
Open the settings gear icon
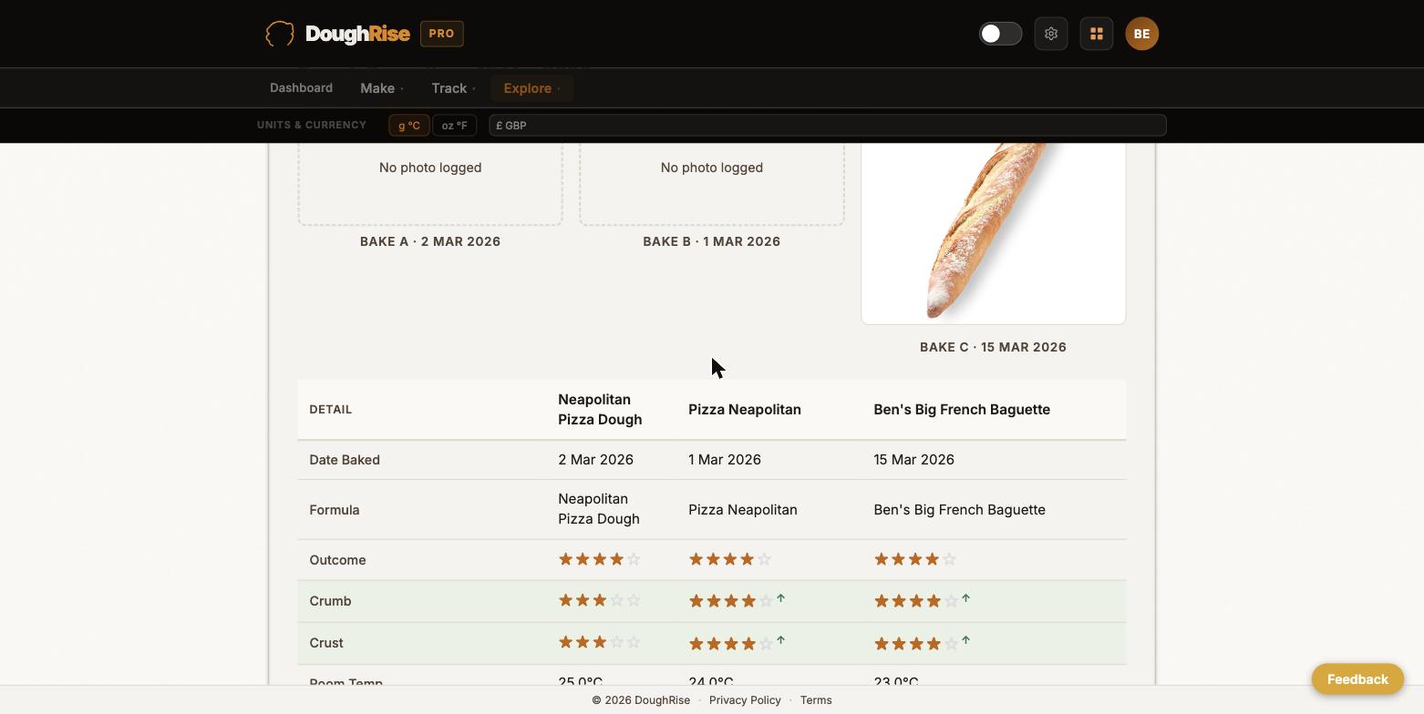point(1051,34)
